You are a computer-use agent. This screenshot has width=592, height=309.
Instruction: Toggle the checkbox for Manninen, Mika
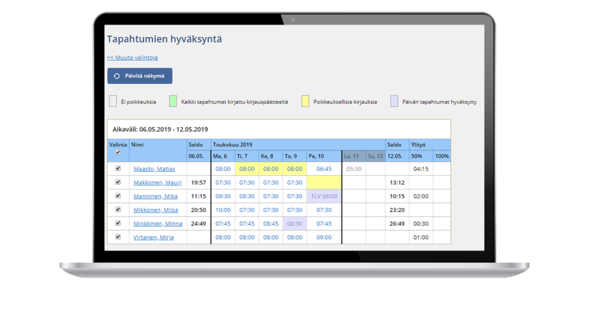tap(118, 196)
